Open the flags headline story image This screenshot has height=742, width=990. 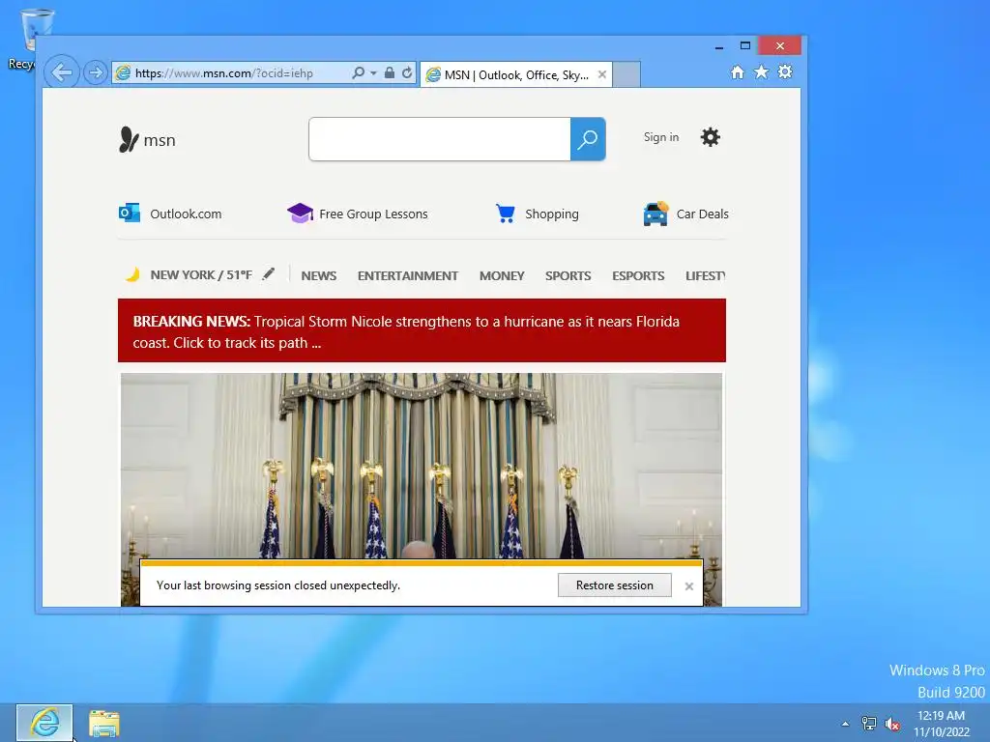pos(422,466)
